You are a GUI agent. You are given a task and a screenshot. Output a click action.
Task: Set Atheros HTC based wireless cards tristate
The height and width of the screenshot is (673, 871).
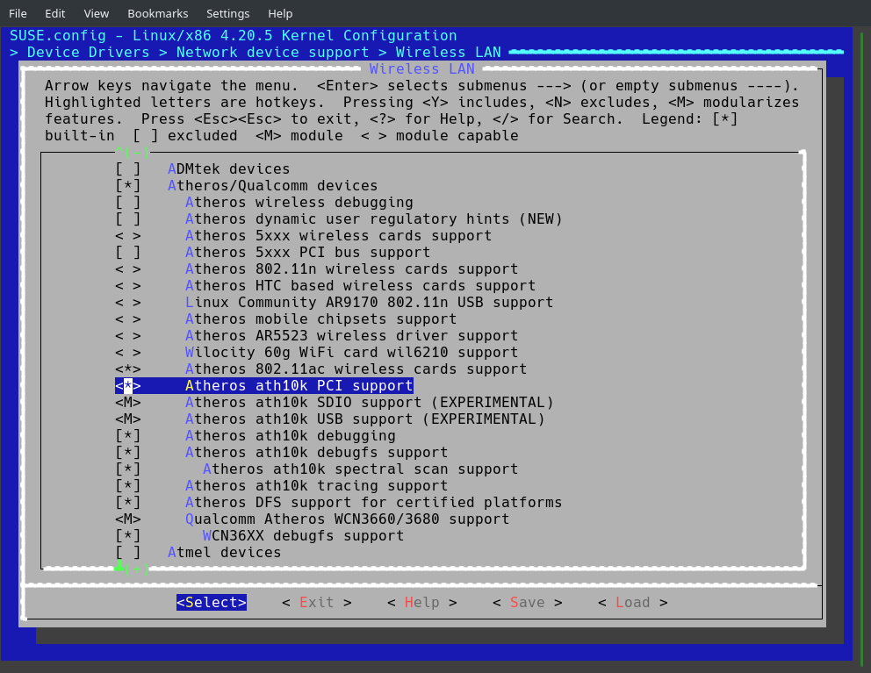tap(128, 285)
